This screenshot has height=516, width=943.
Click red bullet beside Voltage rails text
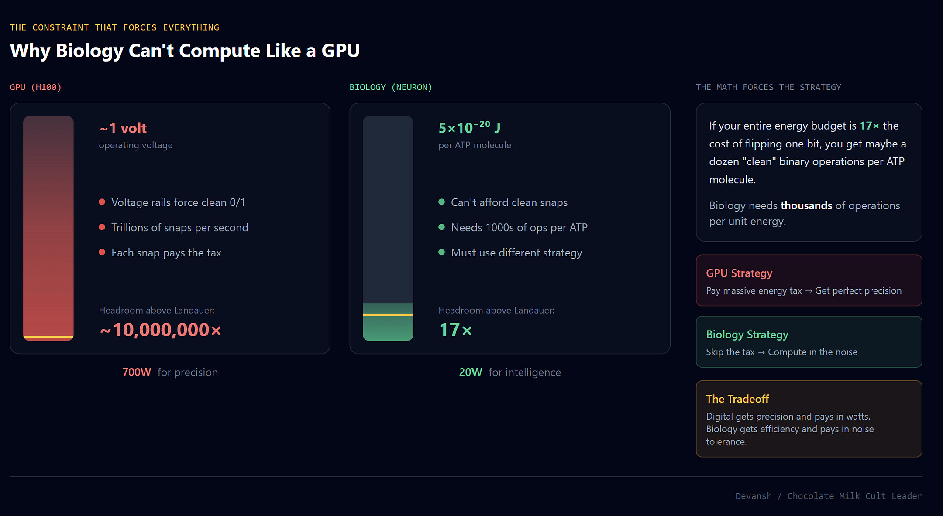[x=102, y=202]
